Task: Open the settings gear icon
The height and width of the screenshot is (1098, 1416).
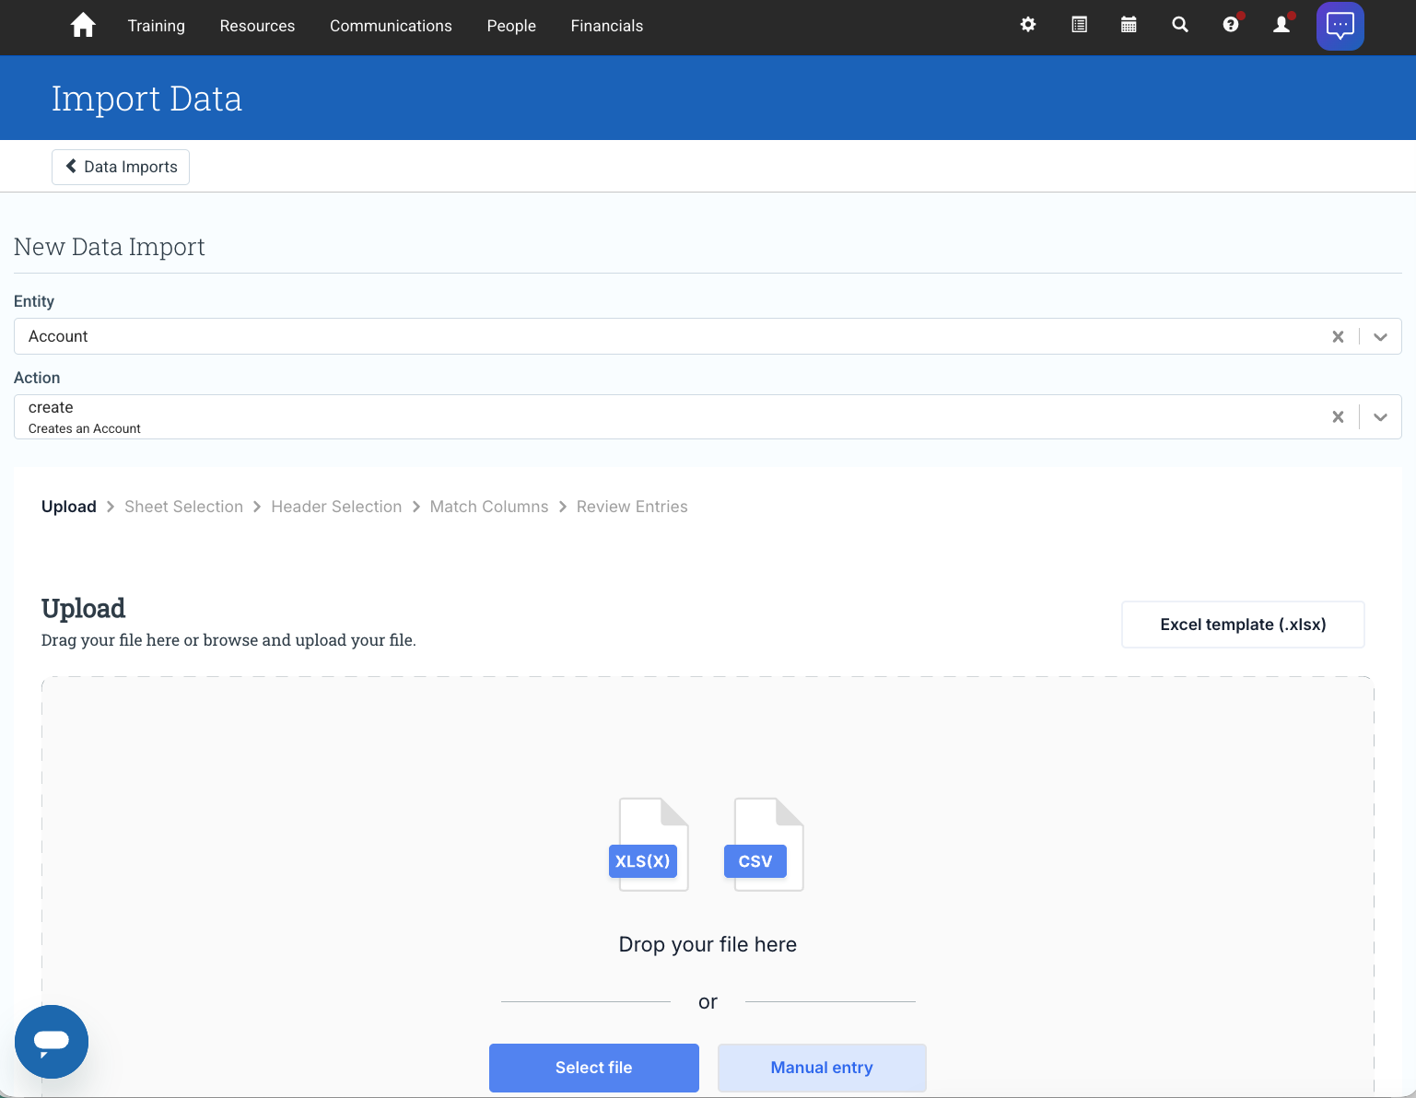Action: (1028, 25)
